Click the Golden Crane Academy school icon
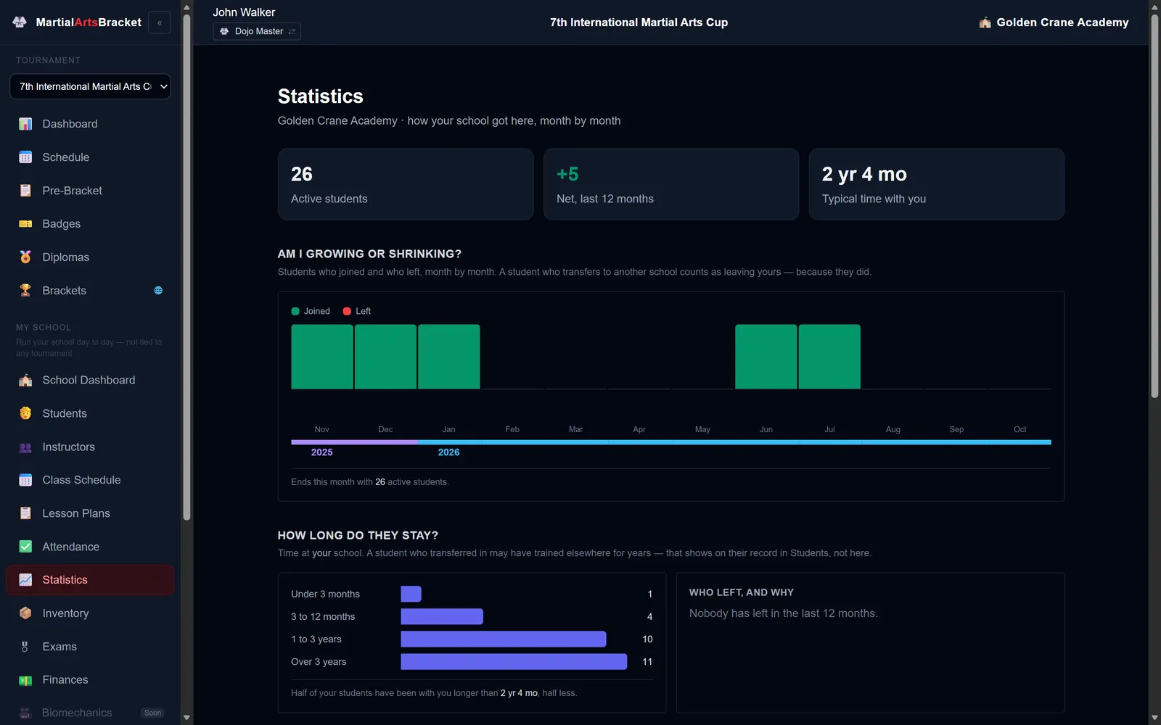The height and width of the screenshot is (725, 1161). point(985,22)
